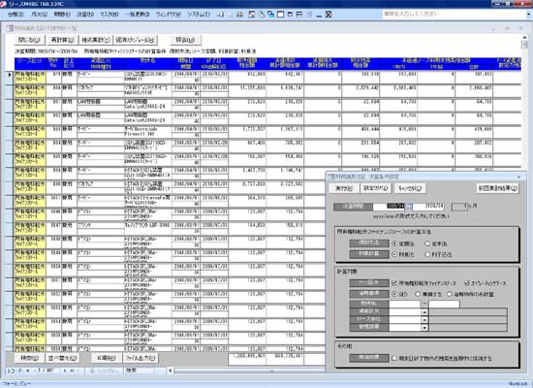The image size is (533, 388).
Task: Close the settlement conditions dialog with X
Action: [518, 177]
